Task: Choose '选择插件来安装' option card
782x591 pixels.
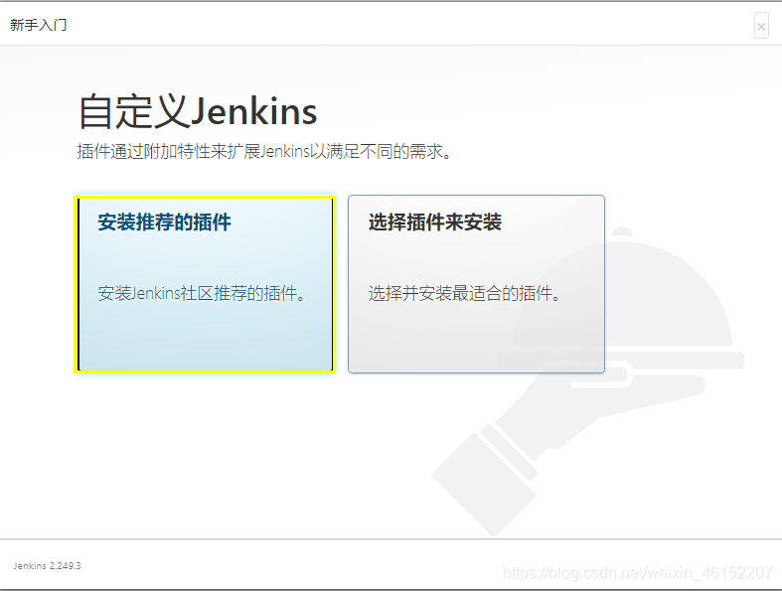Action: [x=476, y=284]
